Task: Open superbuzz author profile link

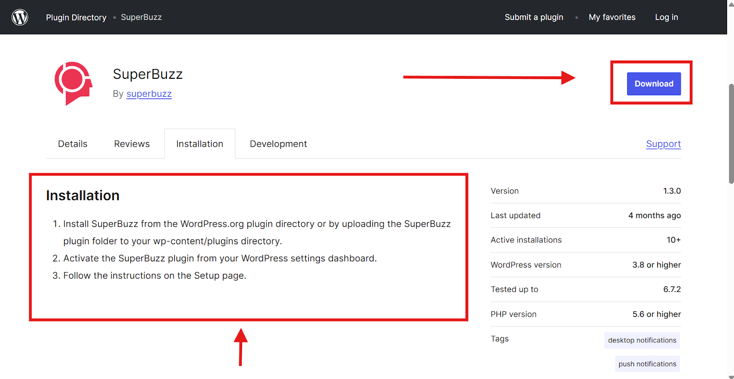Action: pyautogui.click(x=149, y=94)
